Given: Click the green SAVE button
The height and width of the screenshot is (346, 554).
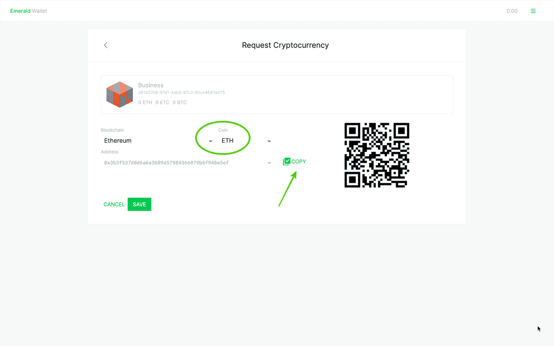Looking at the screenshot, I should (139, 204).
